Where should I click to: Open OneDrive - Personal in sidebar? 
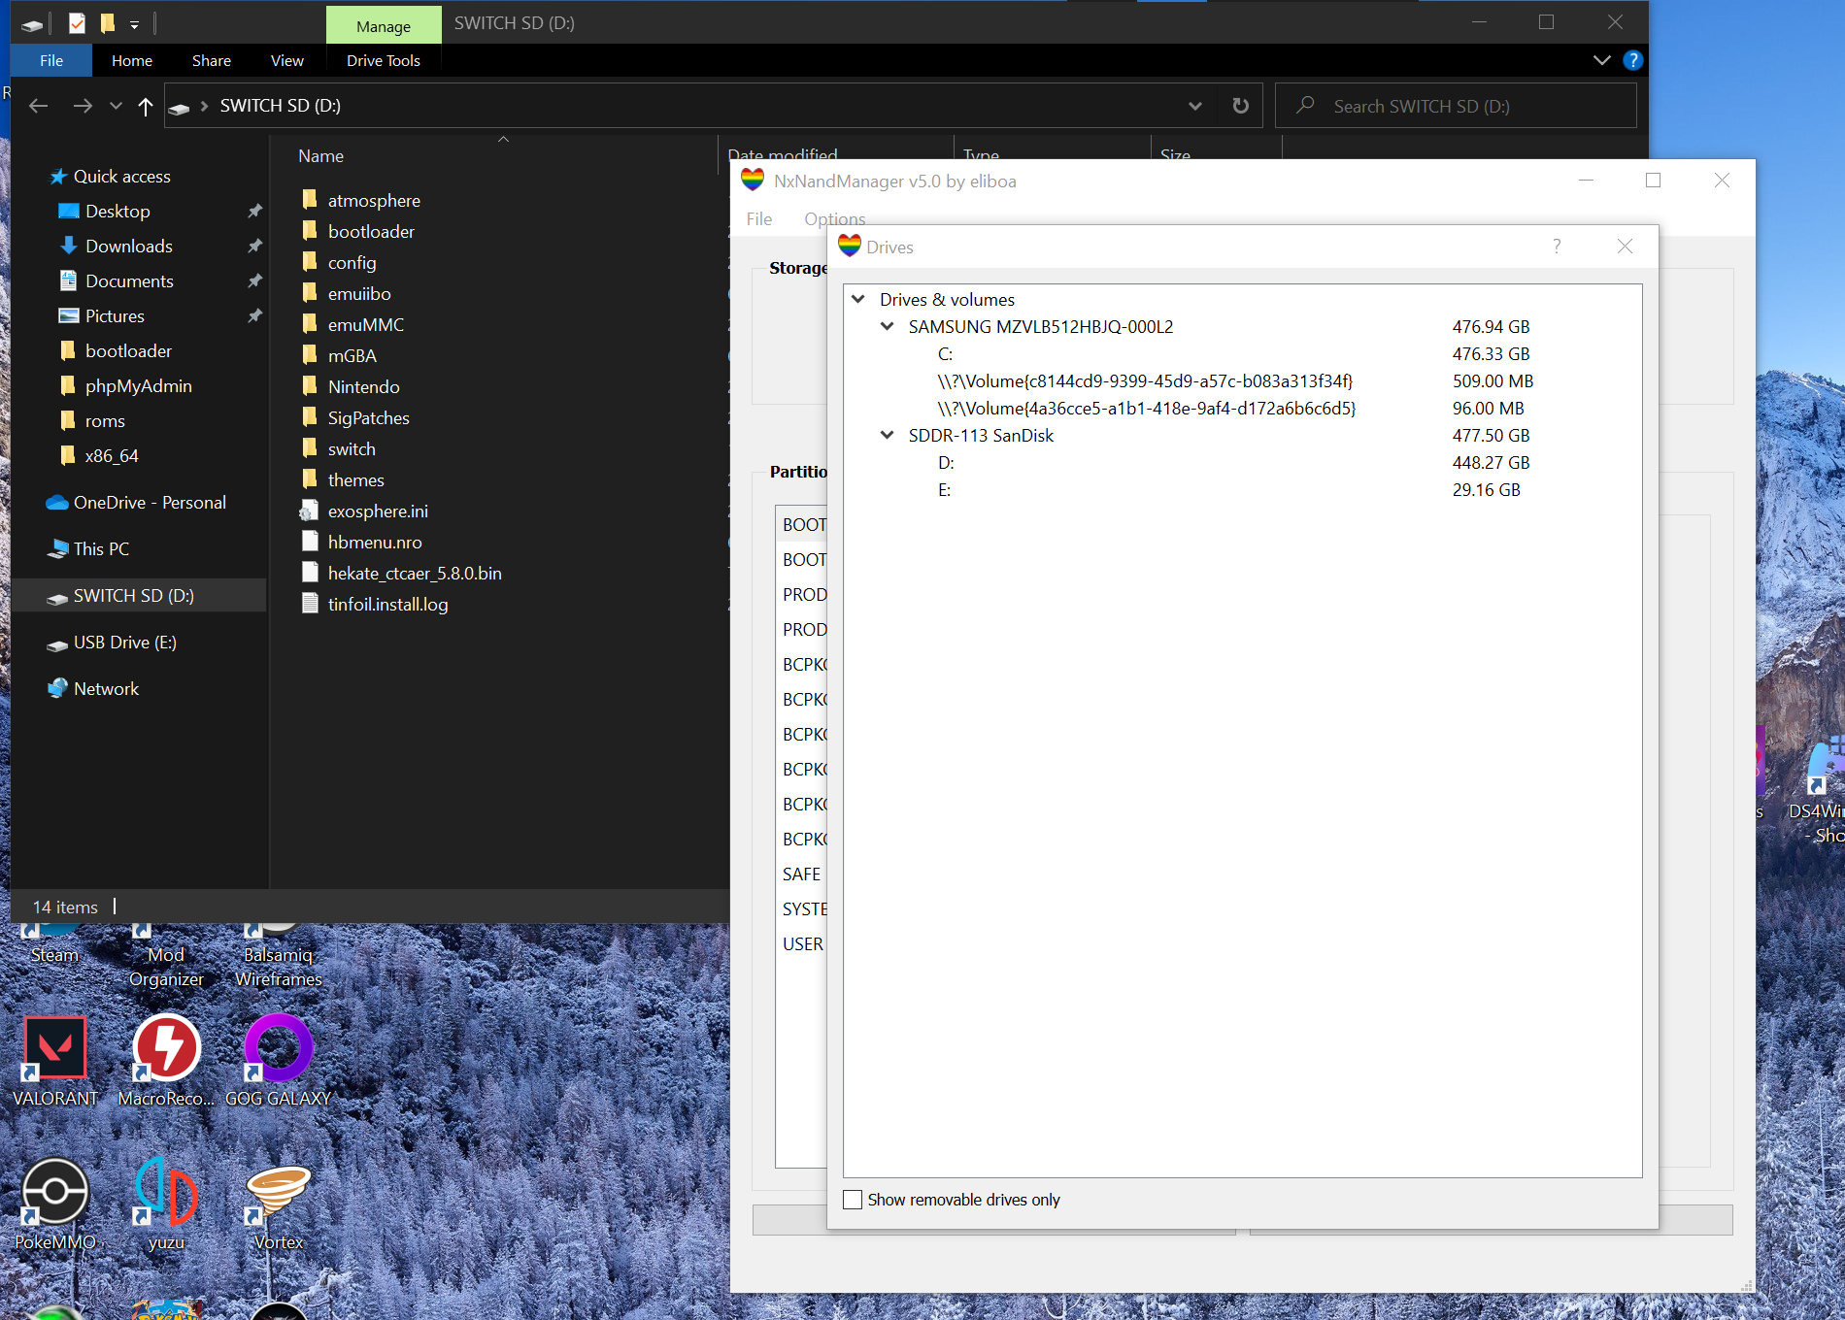pos(150,502)
